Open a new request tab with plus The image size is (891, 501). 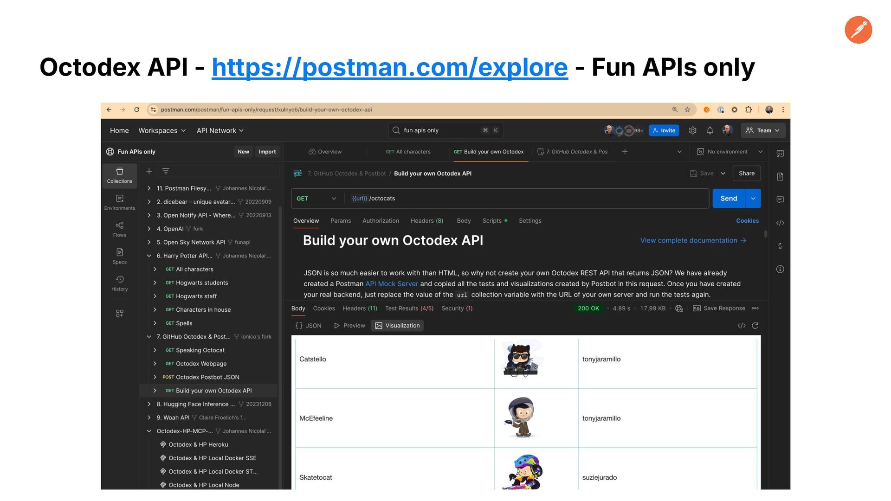pos(625,152)
